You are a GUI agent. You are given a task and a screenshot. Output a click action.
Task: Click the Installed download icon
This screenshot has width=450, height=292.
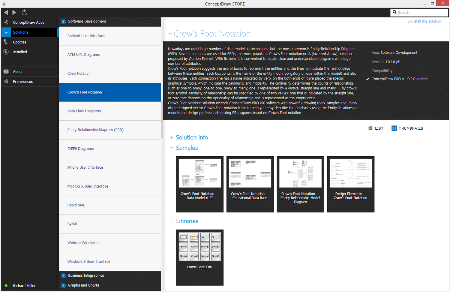tap(6, 52)
